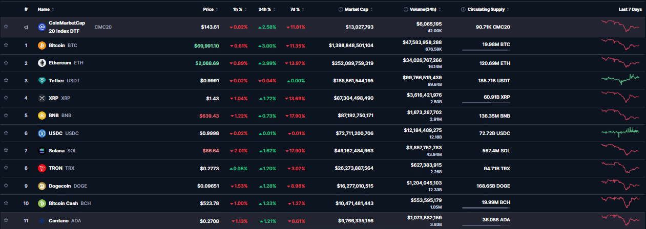Click the Solana coin logo icon

[42, 151]
